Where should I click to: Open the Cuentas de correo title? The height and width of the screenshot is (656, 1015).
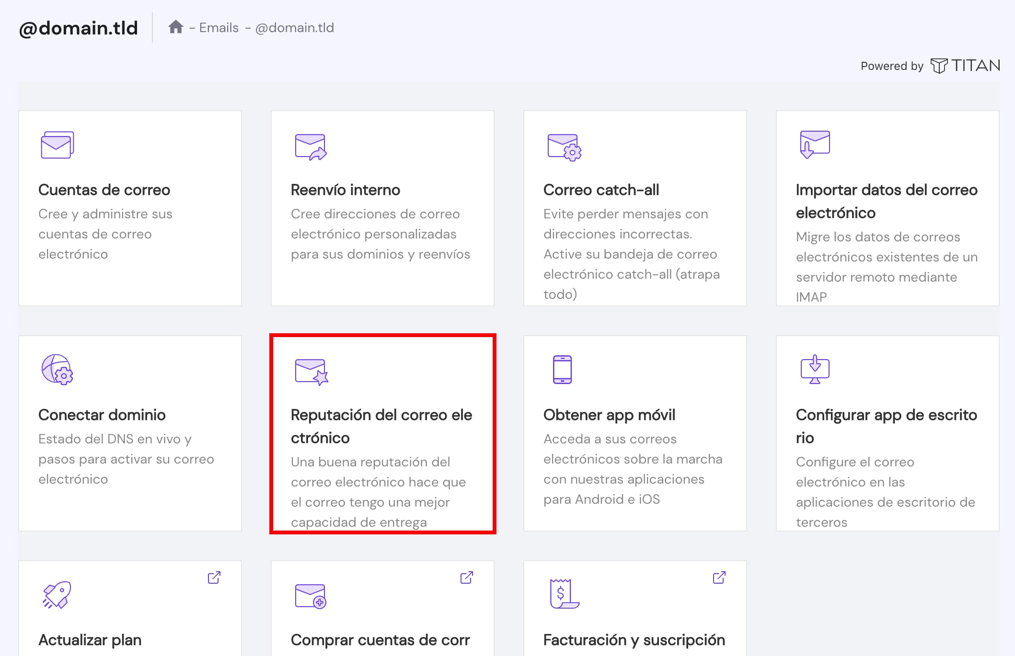(104, 190)
